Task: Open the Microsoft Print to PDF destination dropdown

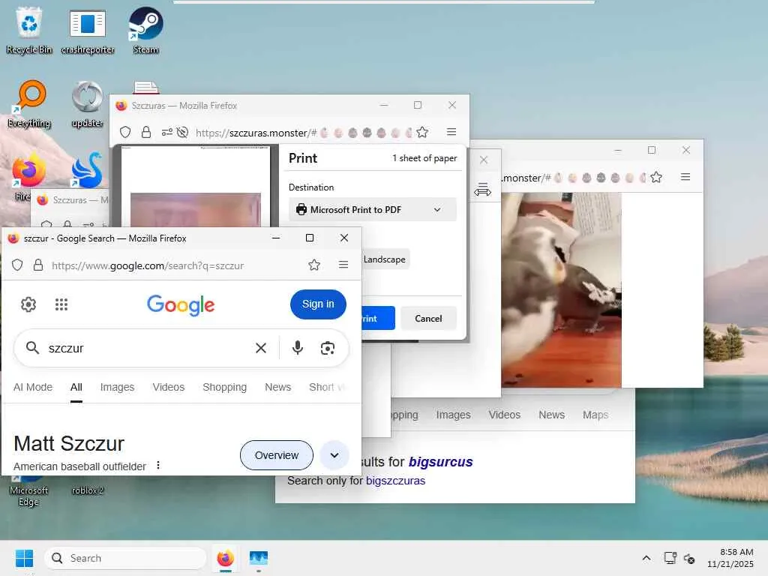Action: [372, 210]
